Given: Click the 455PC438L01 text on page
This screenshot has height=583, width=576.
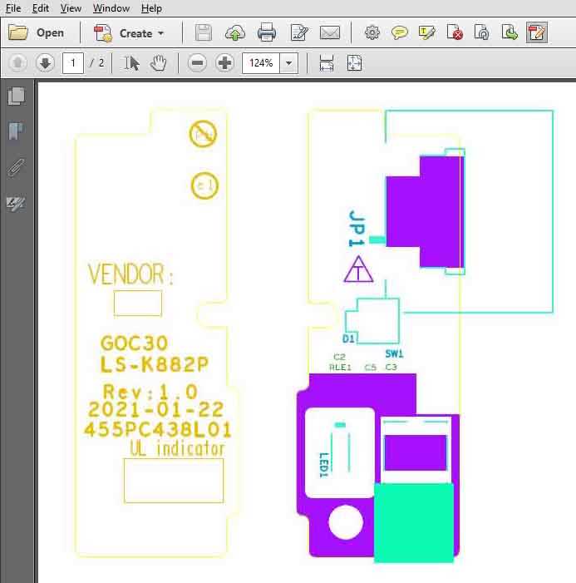Looking at the screenshot, I should coord(158,430).
